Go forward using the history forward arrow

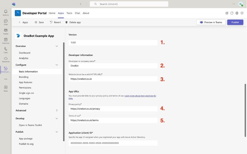pyautogui.click(x=86, y=4)
